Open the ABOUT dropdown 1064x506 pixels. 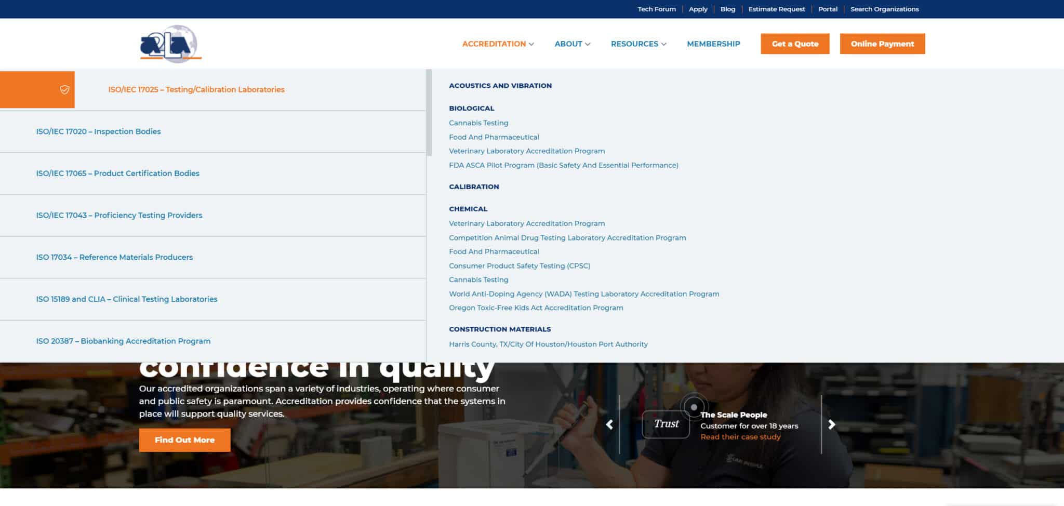(569, 44)
